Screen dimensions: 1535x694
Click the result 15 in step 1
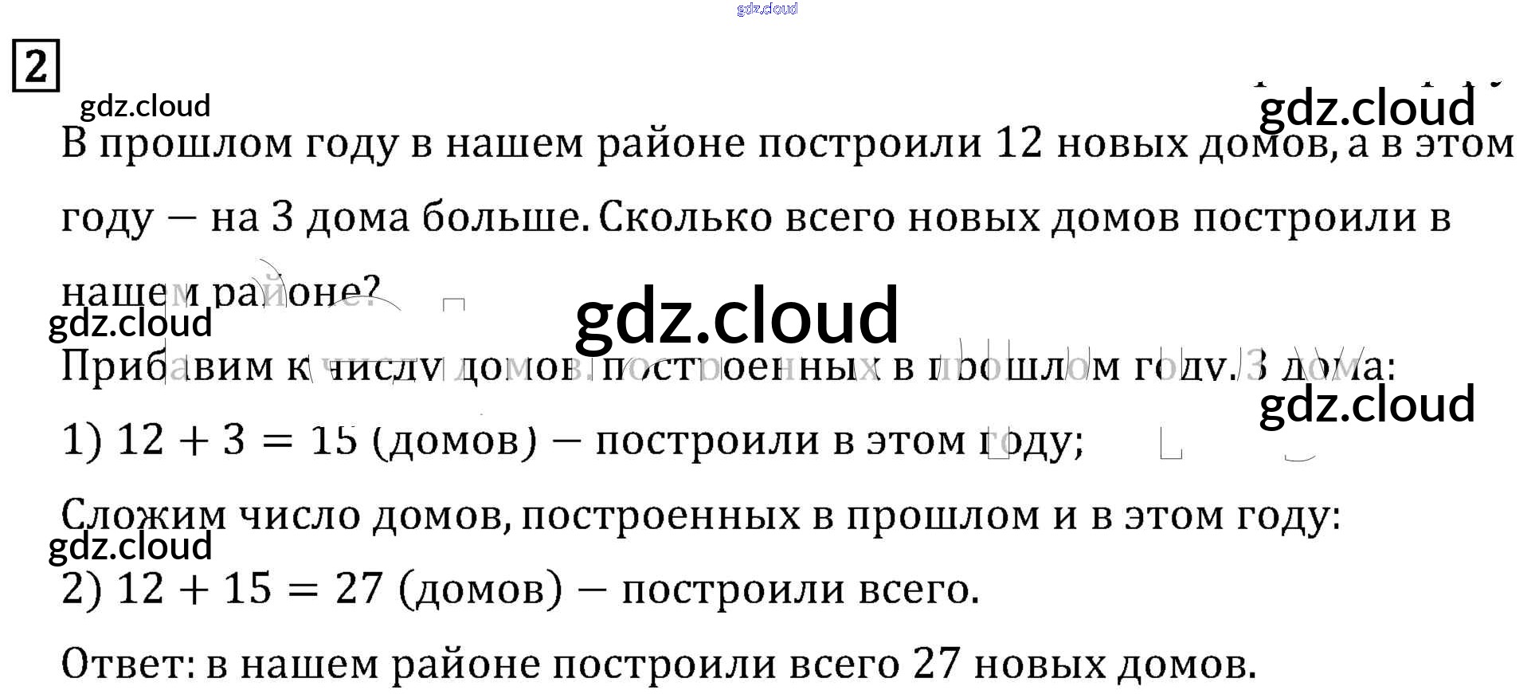point(333,441)
